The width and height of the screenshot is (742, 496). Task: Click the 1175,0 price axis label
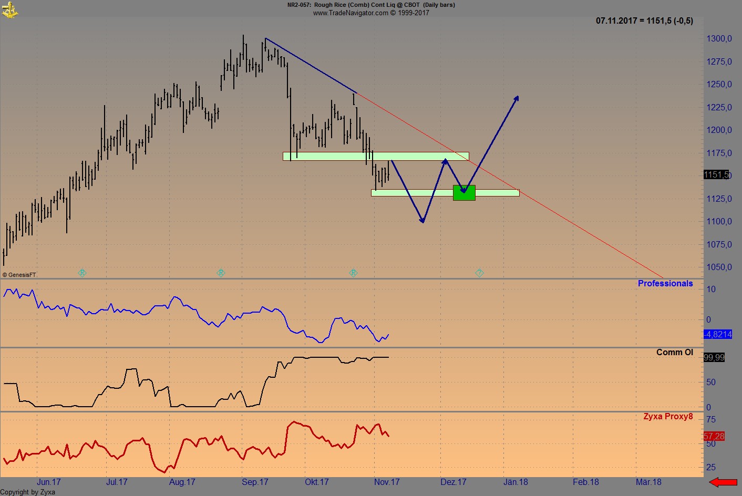click(x=719, y=153)
